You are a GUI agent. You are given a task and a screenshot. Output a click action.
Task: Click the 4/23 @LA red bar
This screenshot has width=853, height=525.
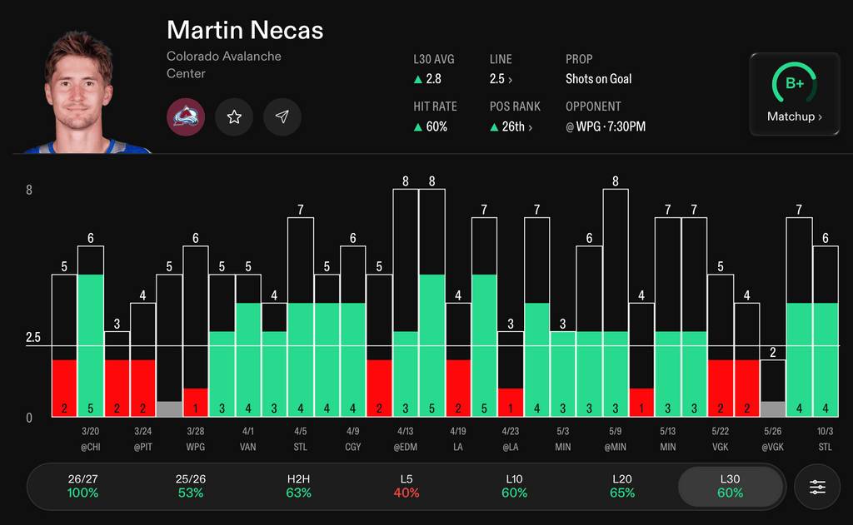(511, 403)
